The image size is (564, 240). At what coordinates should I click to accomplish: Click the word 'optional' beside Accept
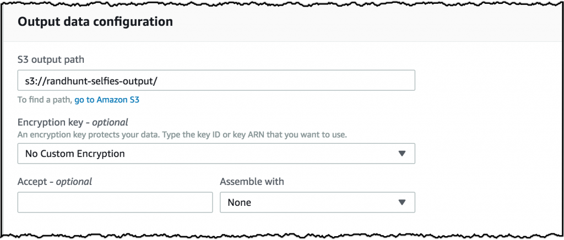point(74,181)
